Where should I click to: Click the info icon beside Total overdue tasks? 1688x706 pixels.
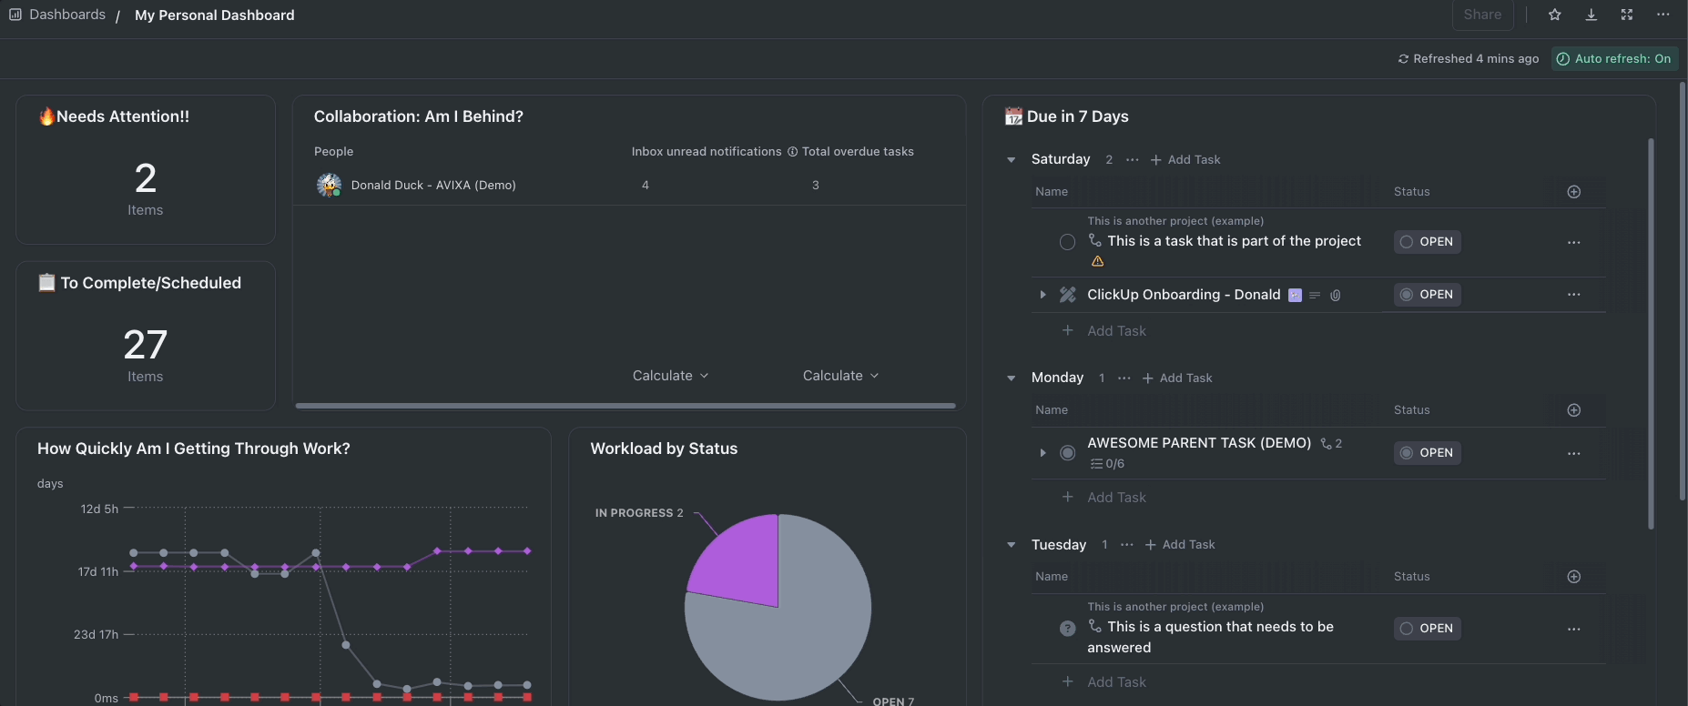click(792, 152)
